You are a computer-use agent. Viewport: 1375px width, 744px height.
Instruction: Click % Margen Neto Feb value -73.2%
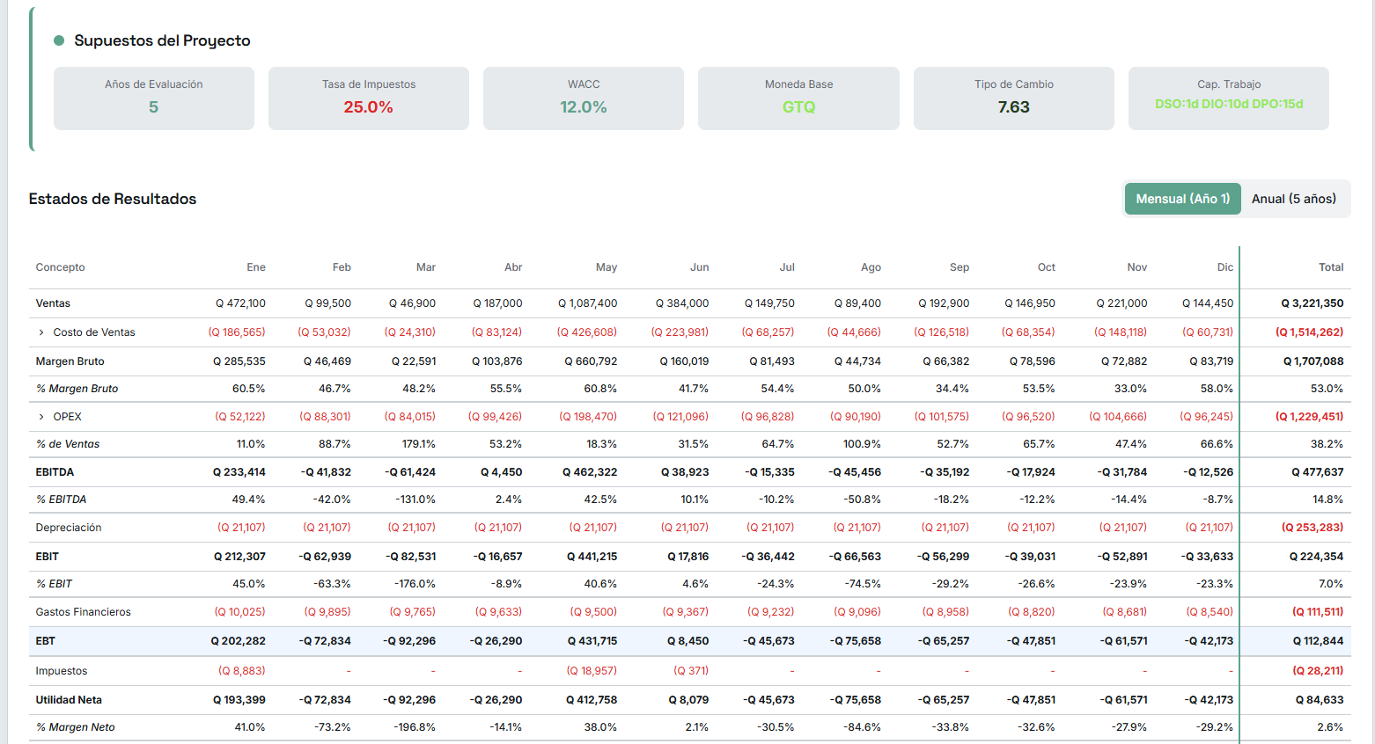(333, 727)
